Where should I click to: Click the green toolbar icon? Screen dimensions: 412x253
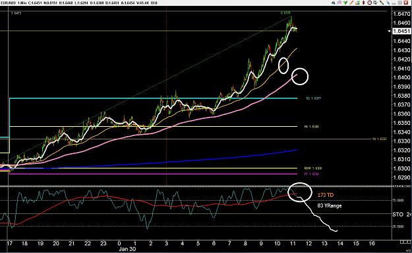click(345, 3)
